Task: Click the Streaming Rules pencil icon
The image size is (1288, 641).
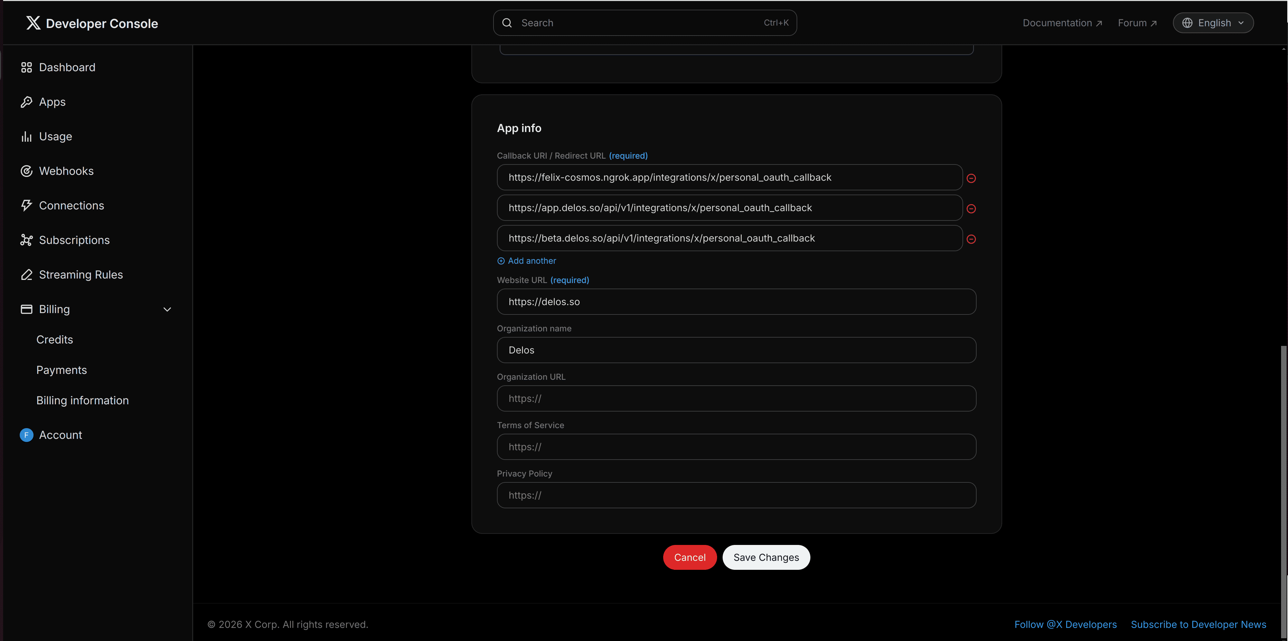Action: click(x=27, y=274)
